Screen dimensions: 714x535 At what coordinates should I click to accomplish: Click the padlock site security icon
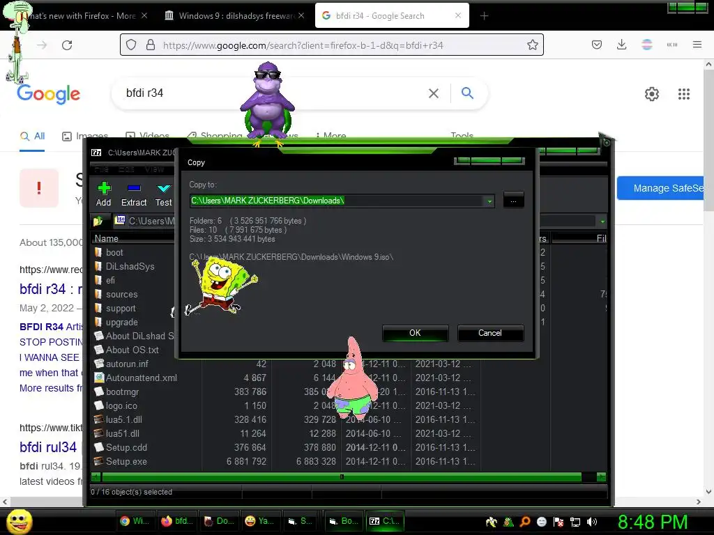[151, 45]
